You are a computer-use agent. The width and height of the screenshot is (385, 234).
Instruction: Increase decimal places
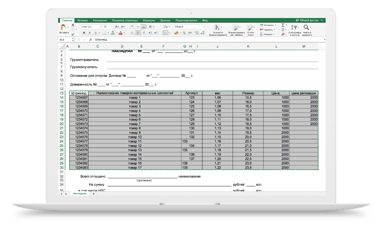tap(197, 33)
